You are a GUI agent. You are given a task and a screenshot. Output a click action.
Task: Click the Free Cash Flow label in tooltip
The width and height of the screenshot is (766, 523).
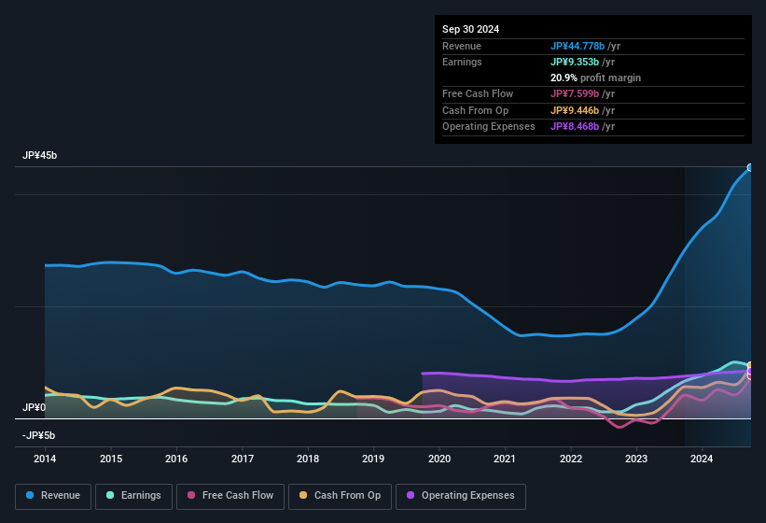click(x=478, y=93)
